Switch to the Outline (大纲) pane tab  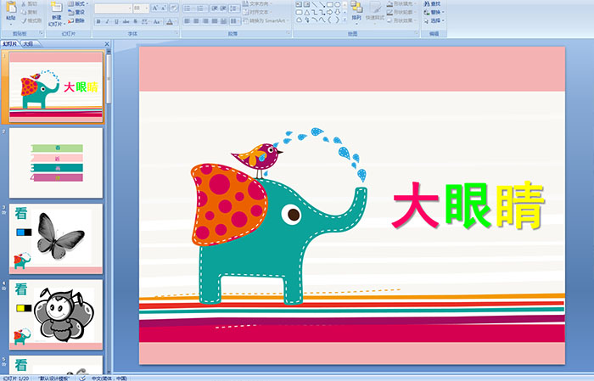pyautogui.click(x=29, y=44)
